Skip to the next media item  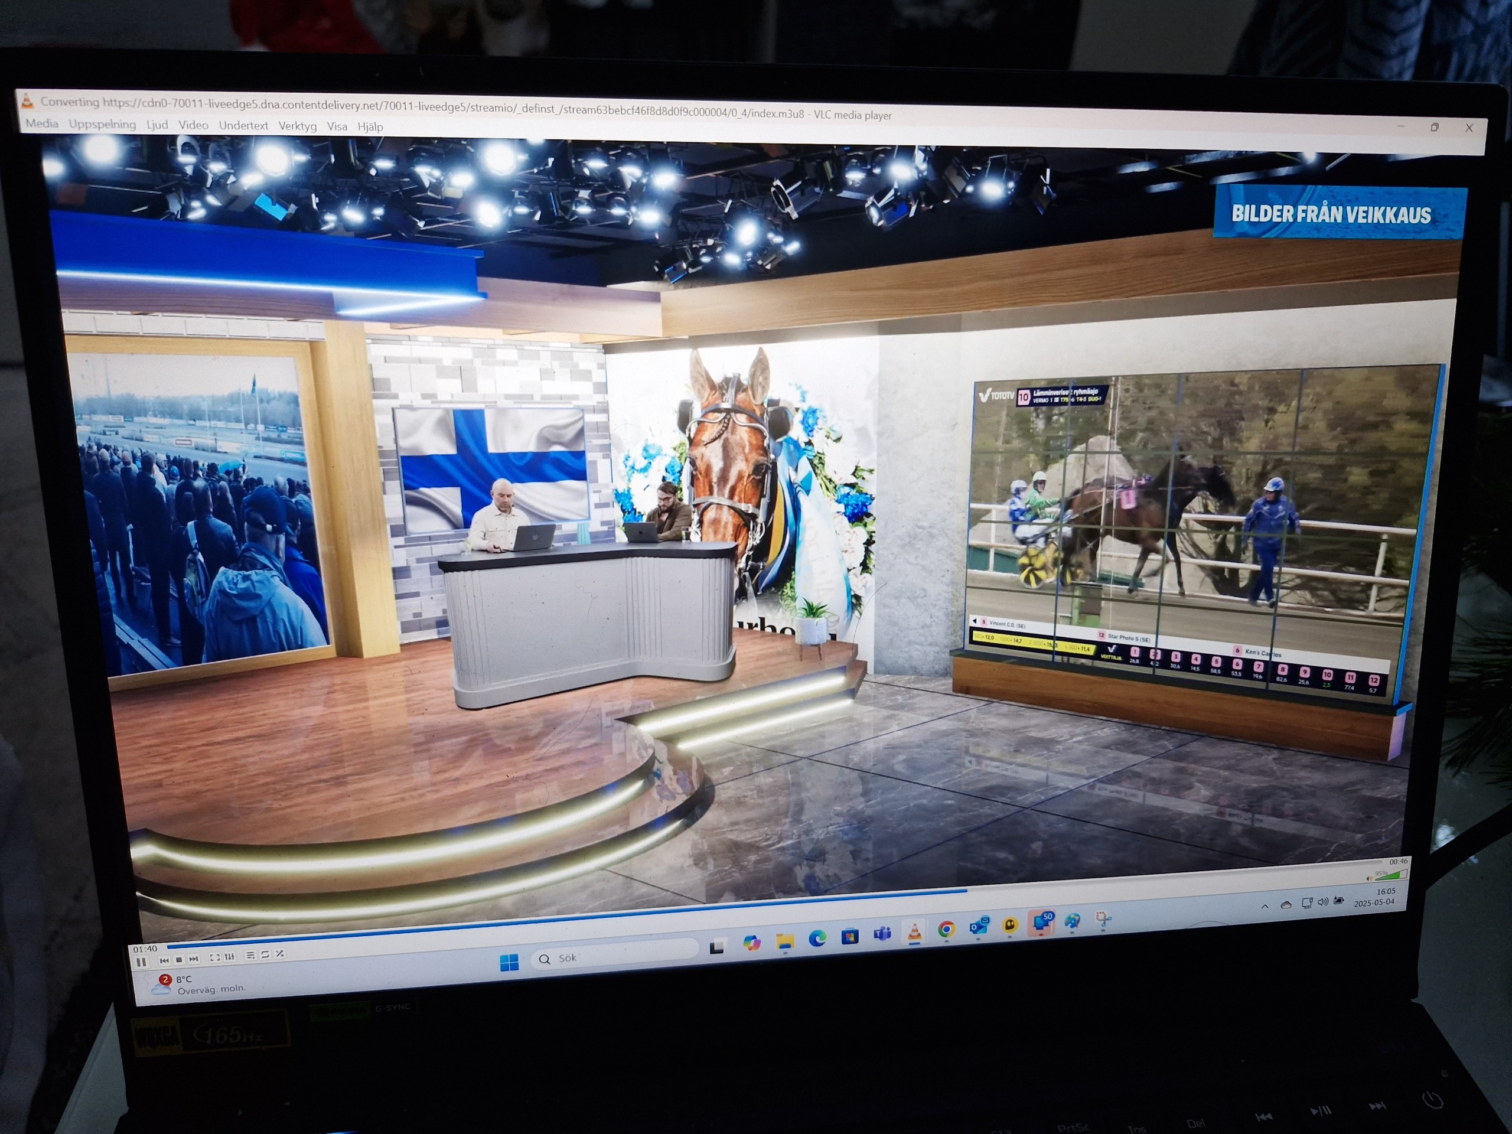coord(194,959)
